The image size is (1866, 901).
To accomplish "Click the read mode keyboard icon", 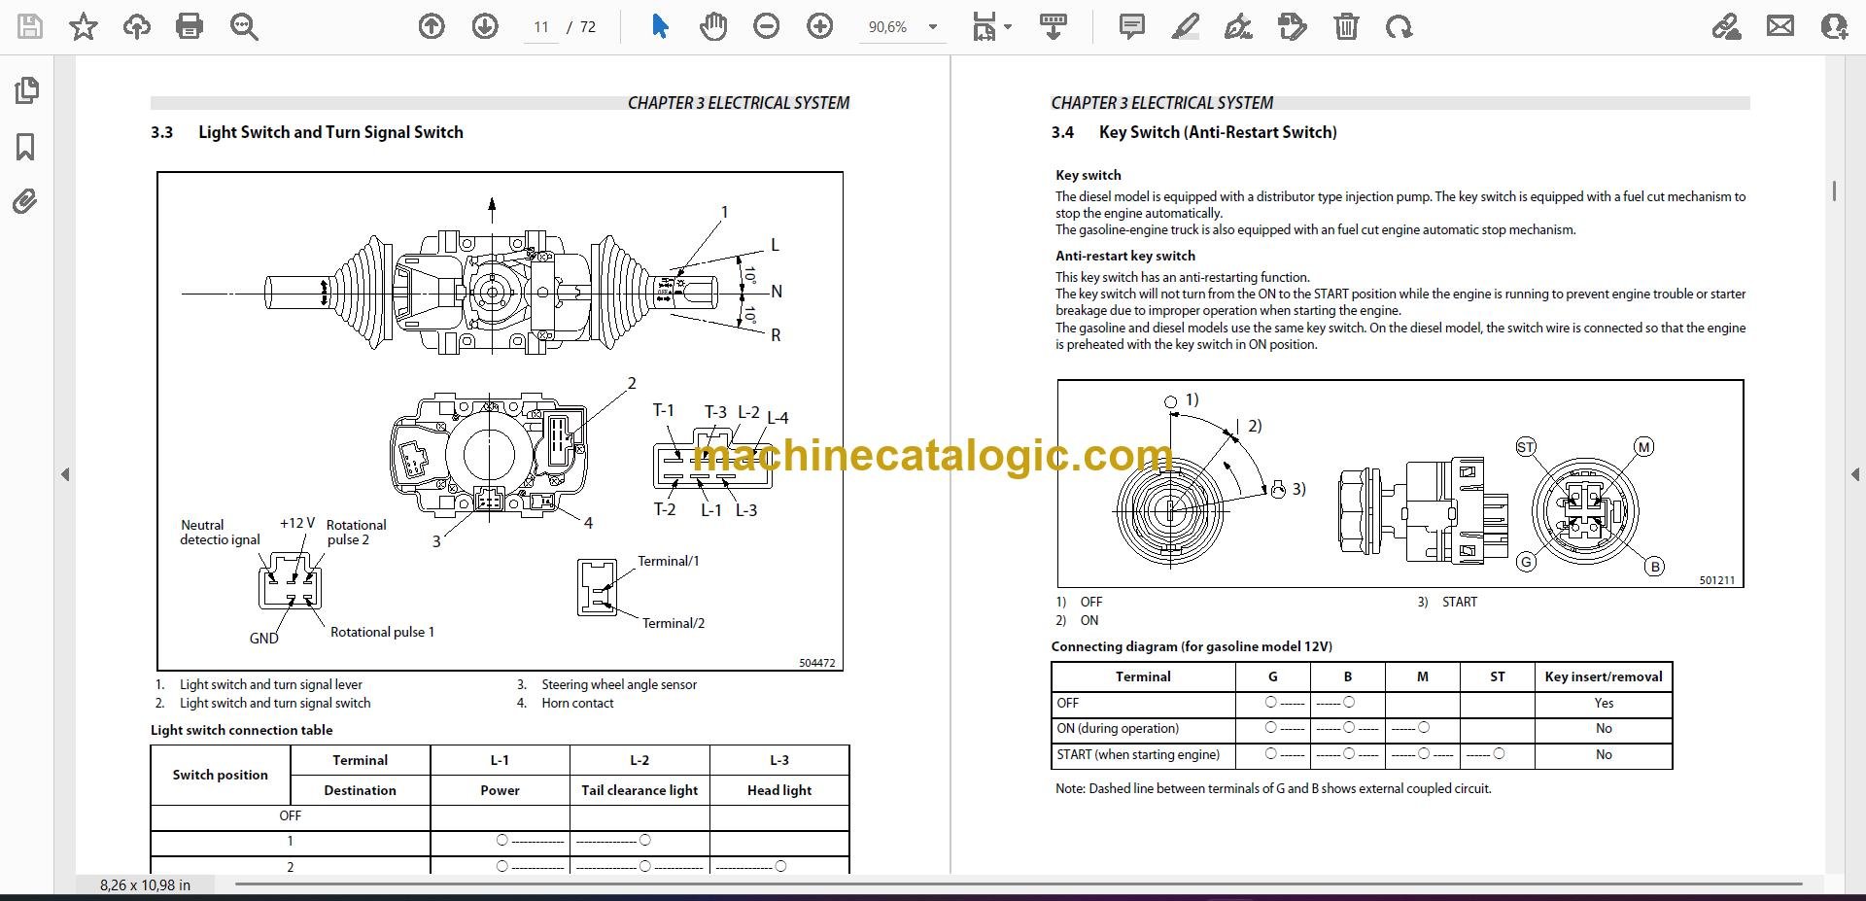I will (1054, 26).
